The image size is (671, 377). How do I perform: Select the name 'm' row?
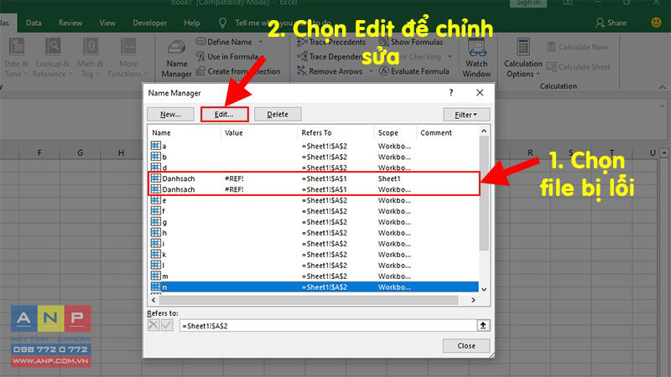(x=314, y=276)
